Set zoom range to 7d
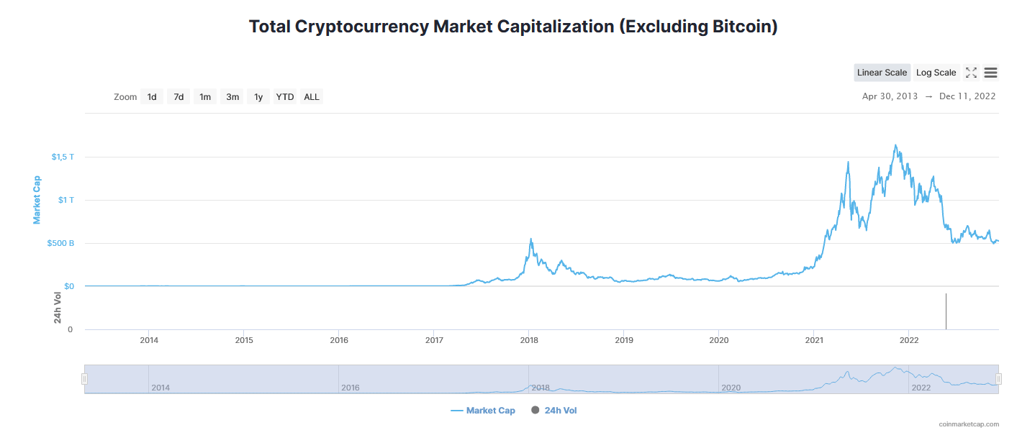1035x448 pixels. (178, 97)
